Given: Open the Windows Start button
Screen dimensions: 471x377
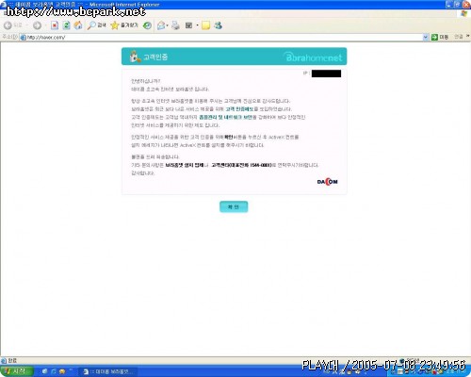Looking at the screenshot, I should click(x=16, y=371).
